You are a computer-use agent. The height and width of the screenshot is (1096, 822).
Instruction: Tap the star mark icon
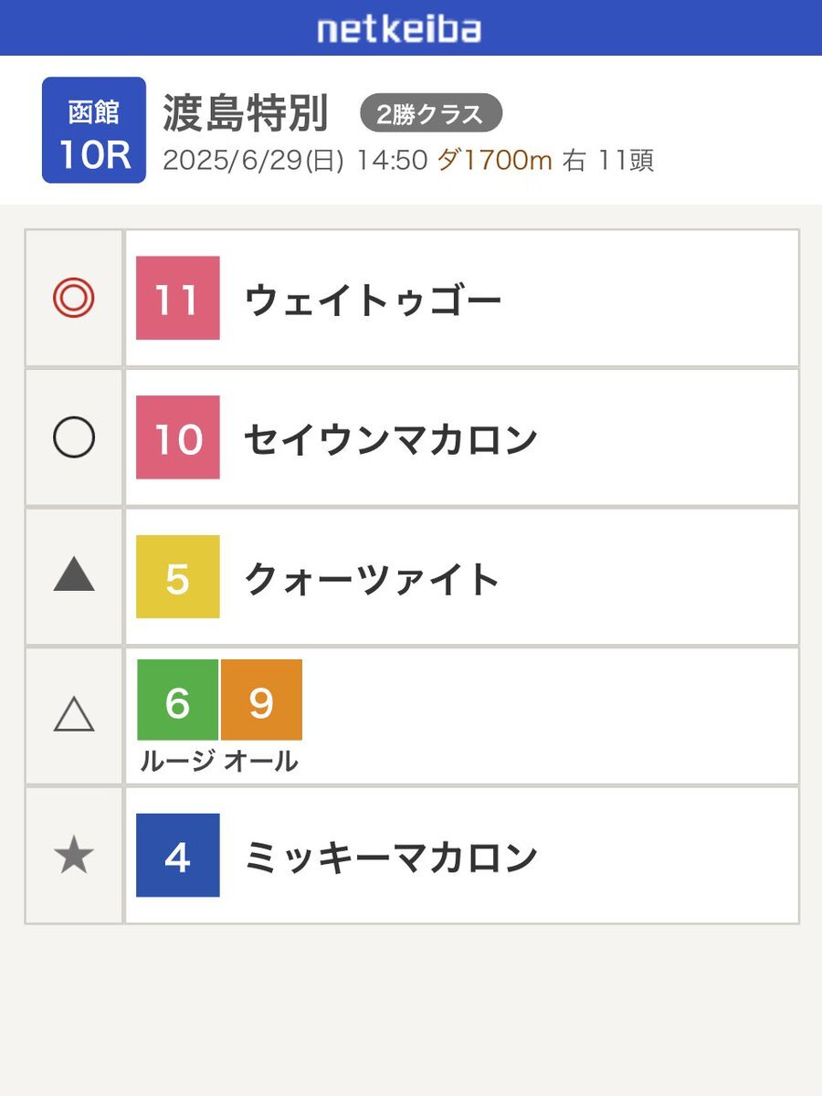tap(73, 856)
